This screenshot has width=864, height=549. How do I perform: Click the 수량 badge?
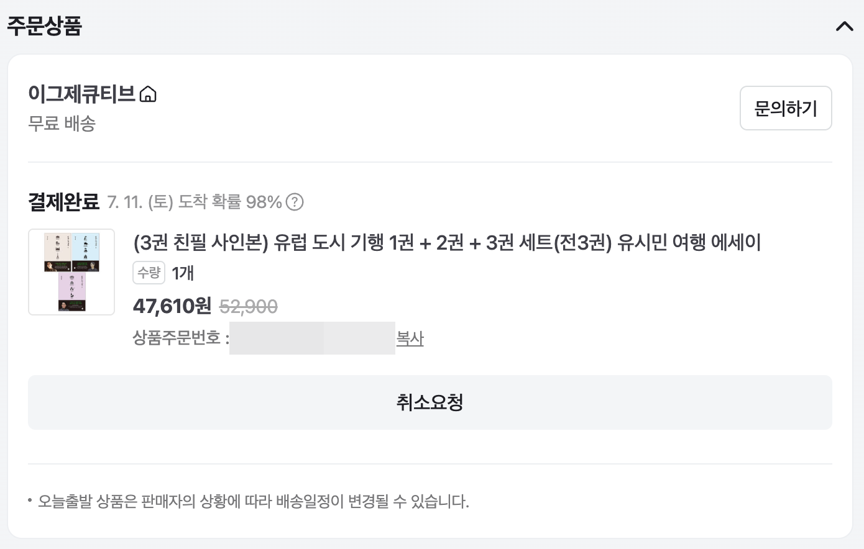point(149,273)
